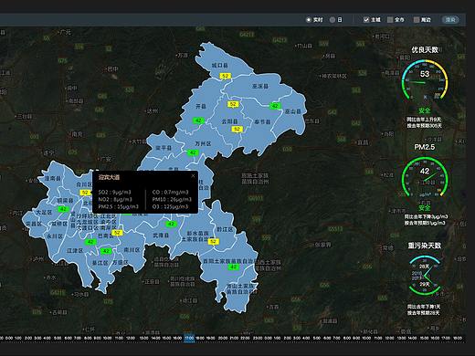Click the NO2 : 8μg/m3 reading
This screenshot has width=475, height=356.
(x=115, y=200)
